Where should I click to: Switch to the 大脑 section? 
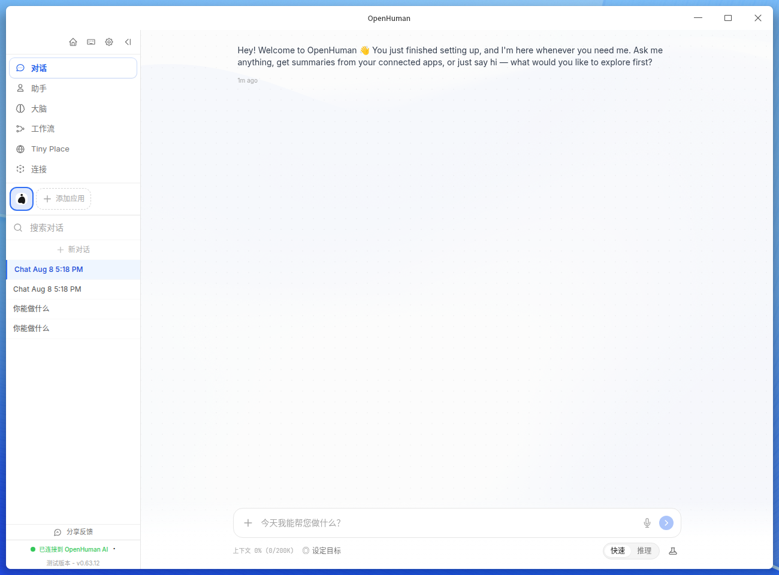point(73,108)
